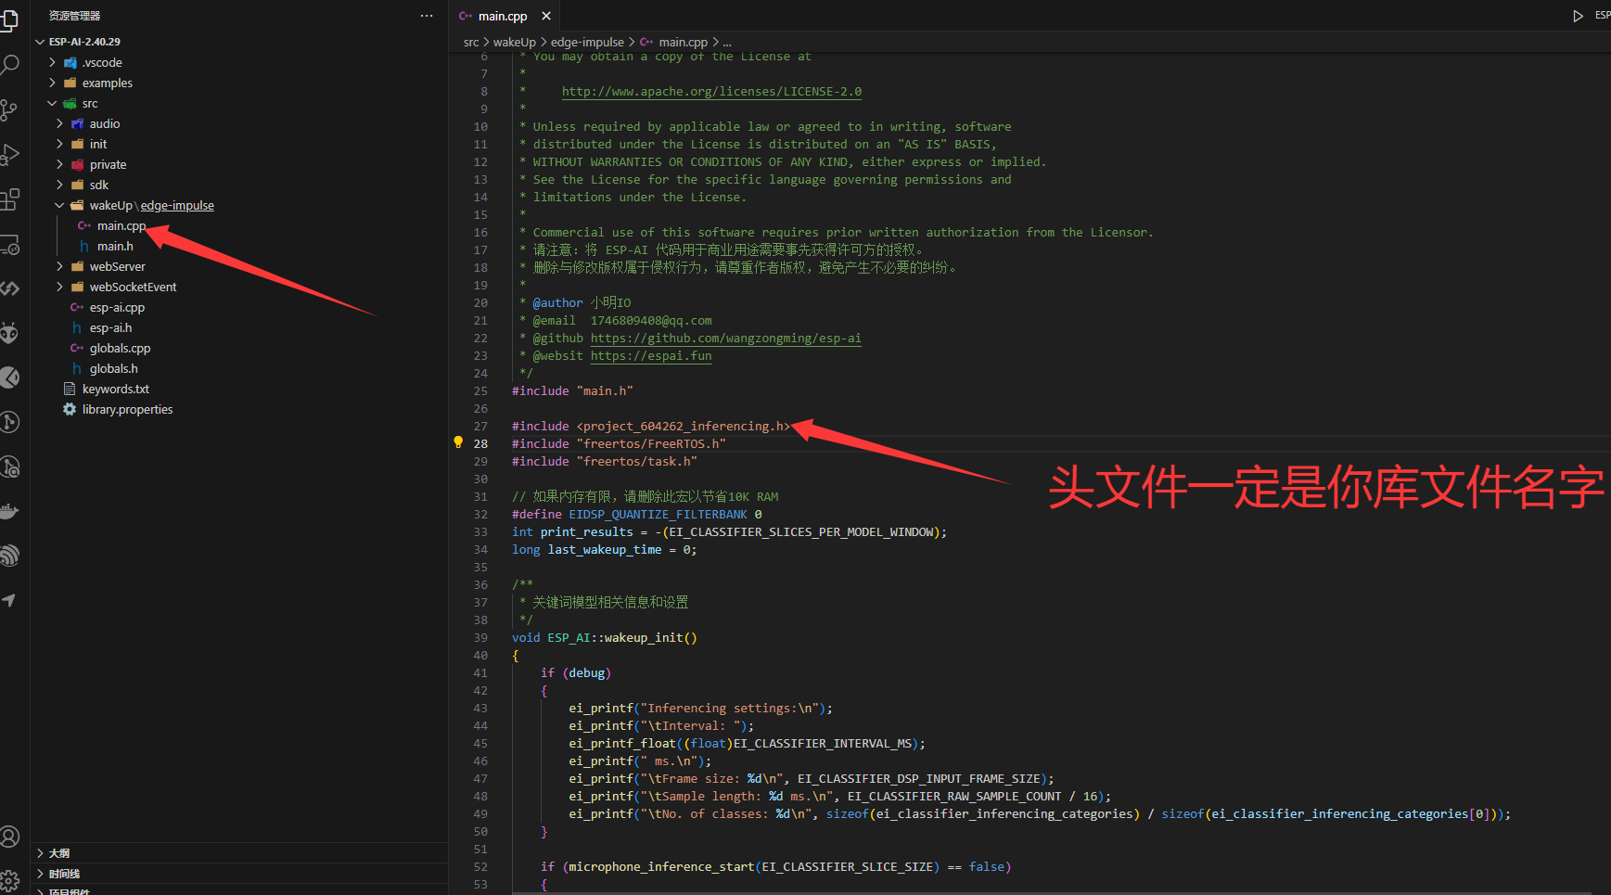This screenshot has width=1611, height=895.
Task: Click the lightbulb code action icon
Action: [x=458, y=442]
